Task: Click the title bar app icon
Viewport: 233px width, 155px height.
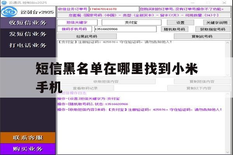Action: (4, 3)
